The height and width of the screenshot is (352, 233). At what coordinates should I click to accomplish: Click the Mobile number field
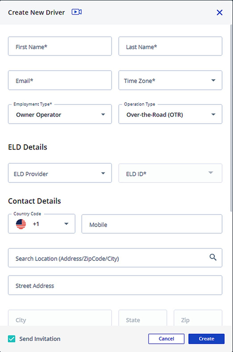pyautogui.click(x=152, y=224)
